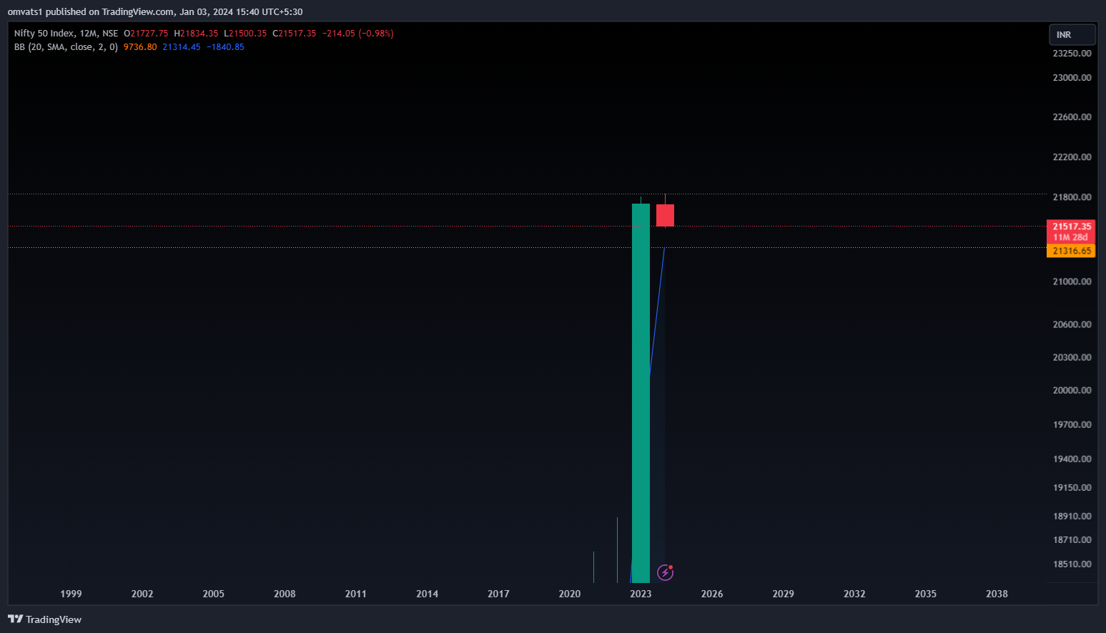Click the 2026 time axis label
This screenshot has width=1106, height=633.
(x=712, y=594)
